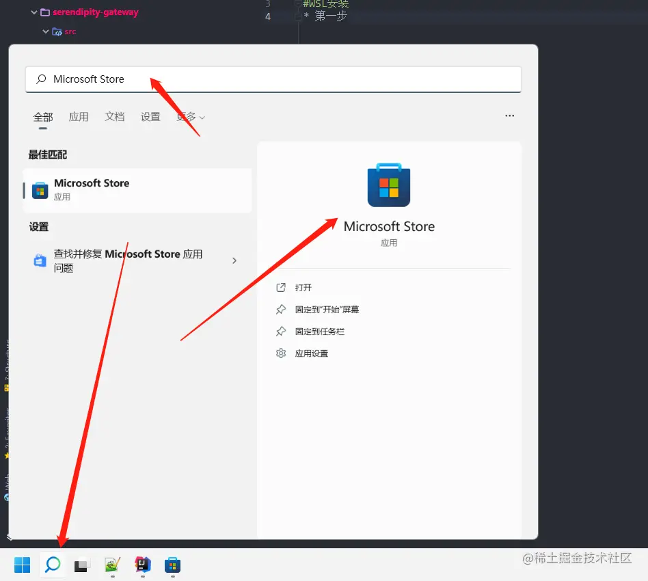Click the open-app arrow icon beside 打开
Screen dimensions: 648x581
[x=281, y=288]
